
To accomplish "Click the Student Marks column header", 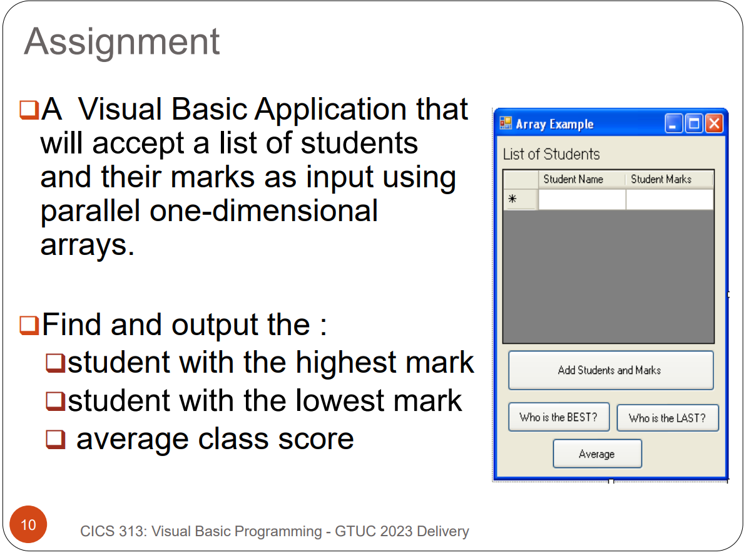I will coord(661,179).
